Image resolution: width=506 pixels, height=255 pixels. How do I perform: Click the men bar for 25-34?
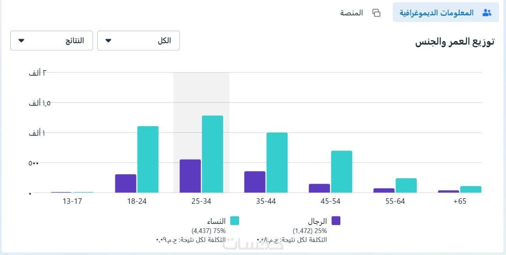(x=190, y=176)
